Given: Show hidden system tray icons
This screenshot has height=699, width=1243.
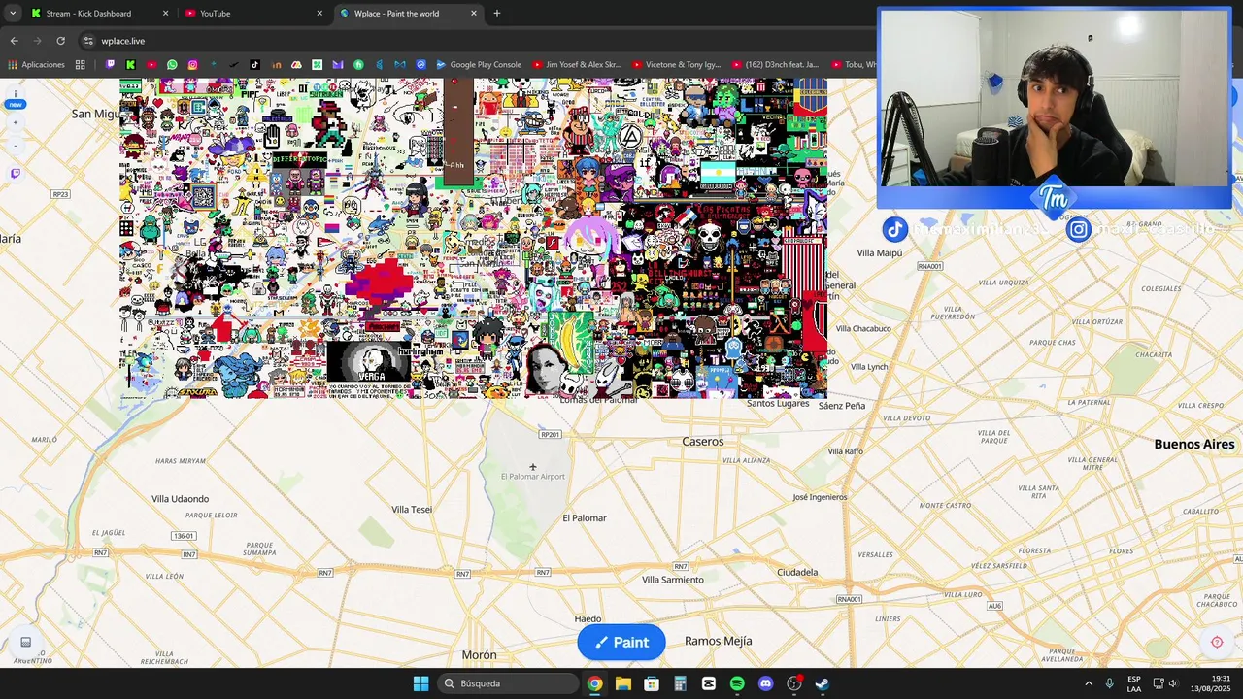Looking at the screenshot, I should (x=1089, y=683).
